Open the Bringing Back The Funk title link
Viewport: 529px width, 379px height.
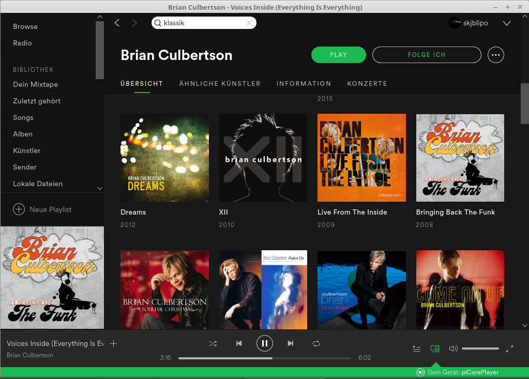pyautogui.click(x=456, y=212)
